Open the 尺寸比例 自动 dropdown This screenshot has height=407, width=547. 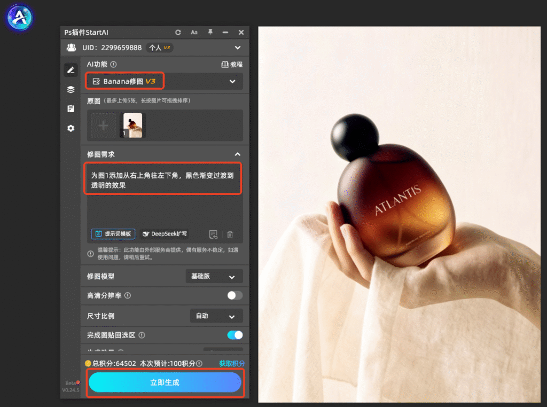coord(216,316)
